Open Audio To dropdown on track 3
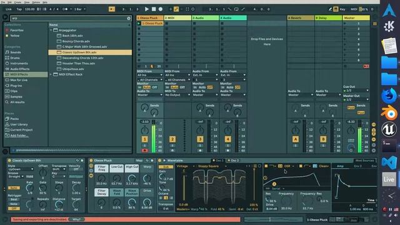 pos(205,95)
